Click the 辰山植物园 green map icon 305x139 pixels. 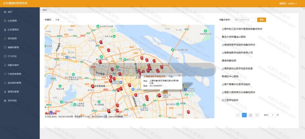(x=99, y=101)
